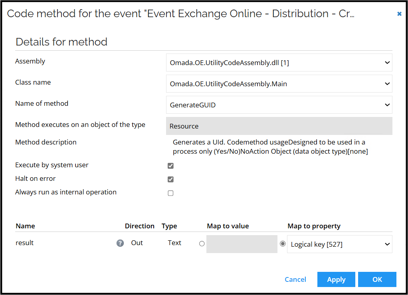This screenshot has width=408, height=295.
Task: Click the Map to value text field
Action: [242, 244]
